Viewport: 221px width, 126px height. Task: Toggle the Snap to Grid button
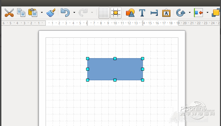[x=116, y=13]
